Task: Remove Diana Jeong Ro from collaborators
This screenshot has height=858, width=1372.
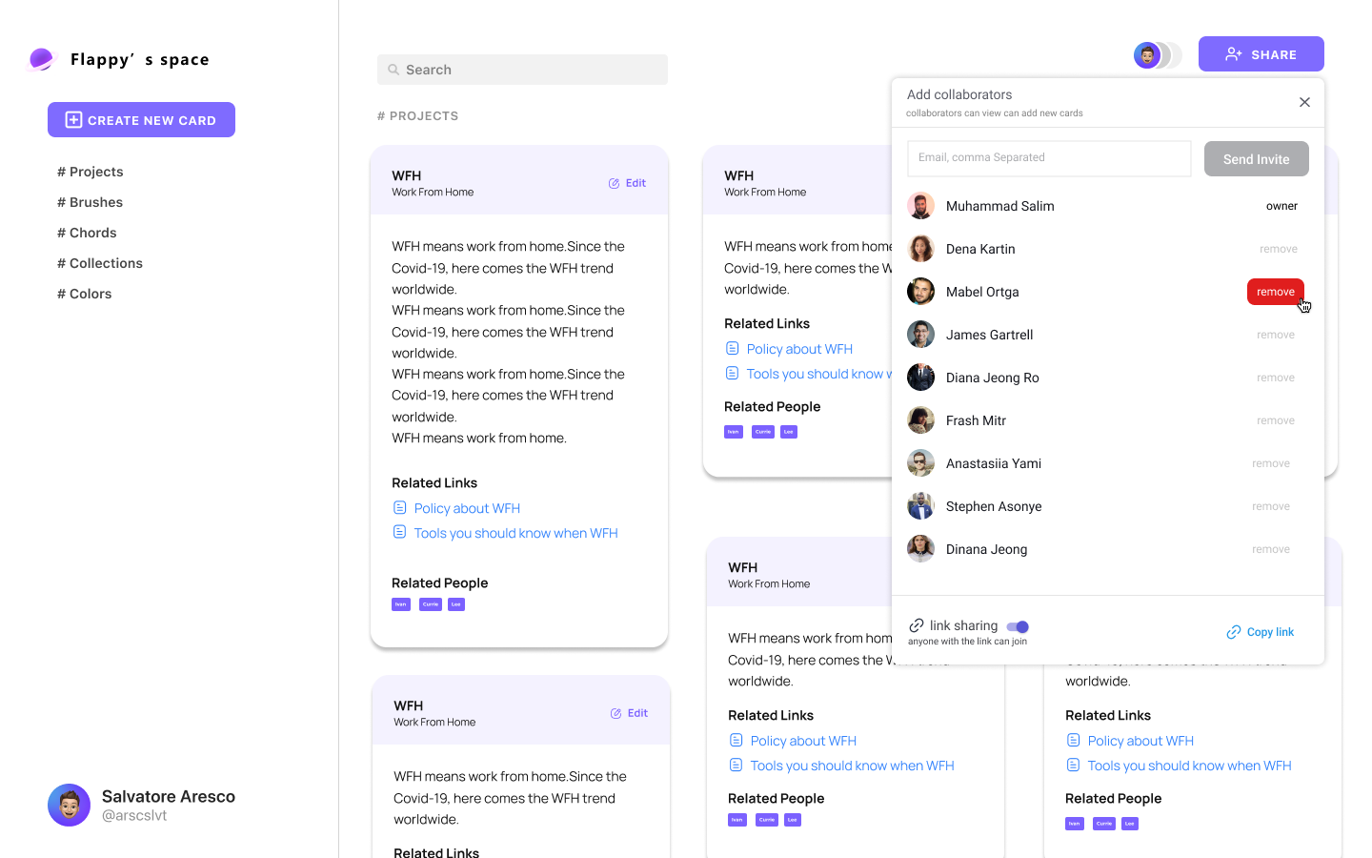Action: point(1276,378)
